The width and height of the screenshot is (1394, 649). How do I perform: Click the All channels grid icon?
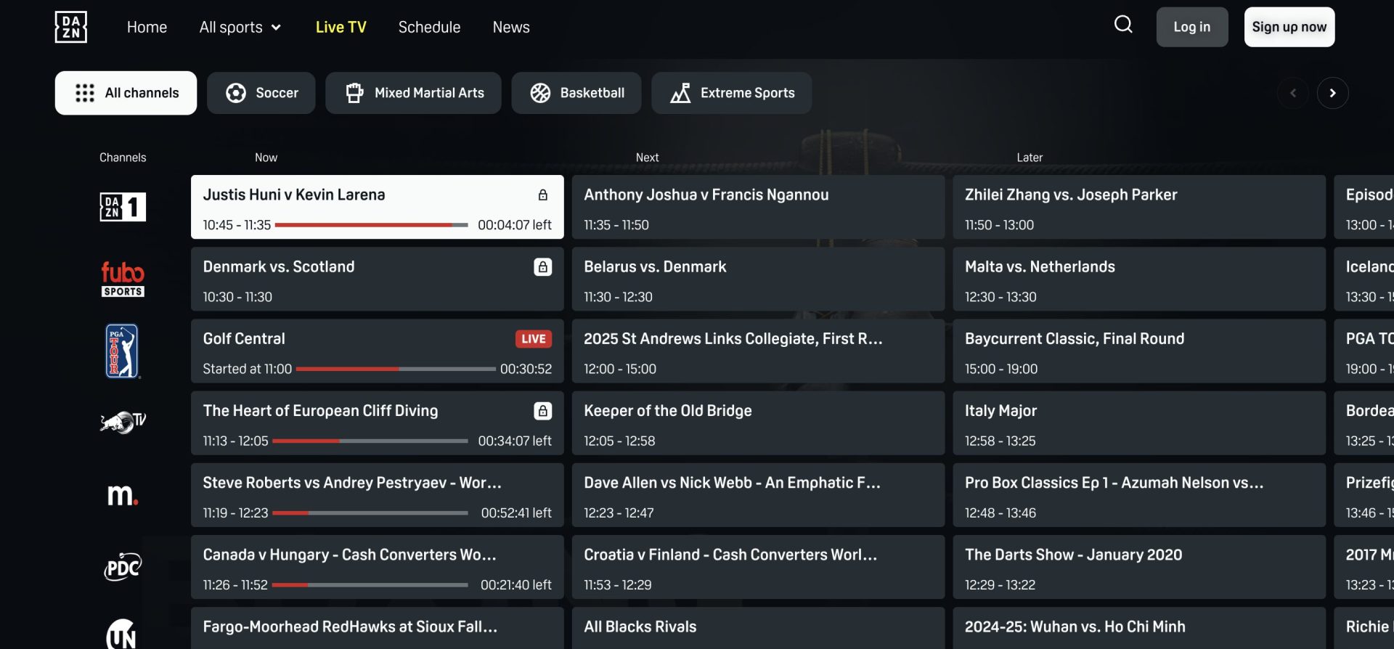[x=85, y=93]
